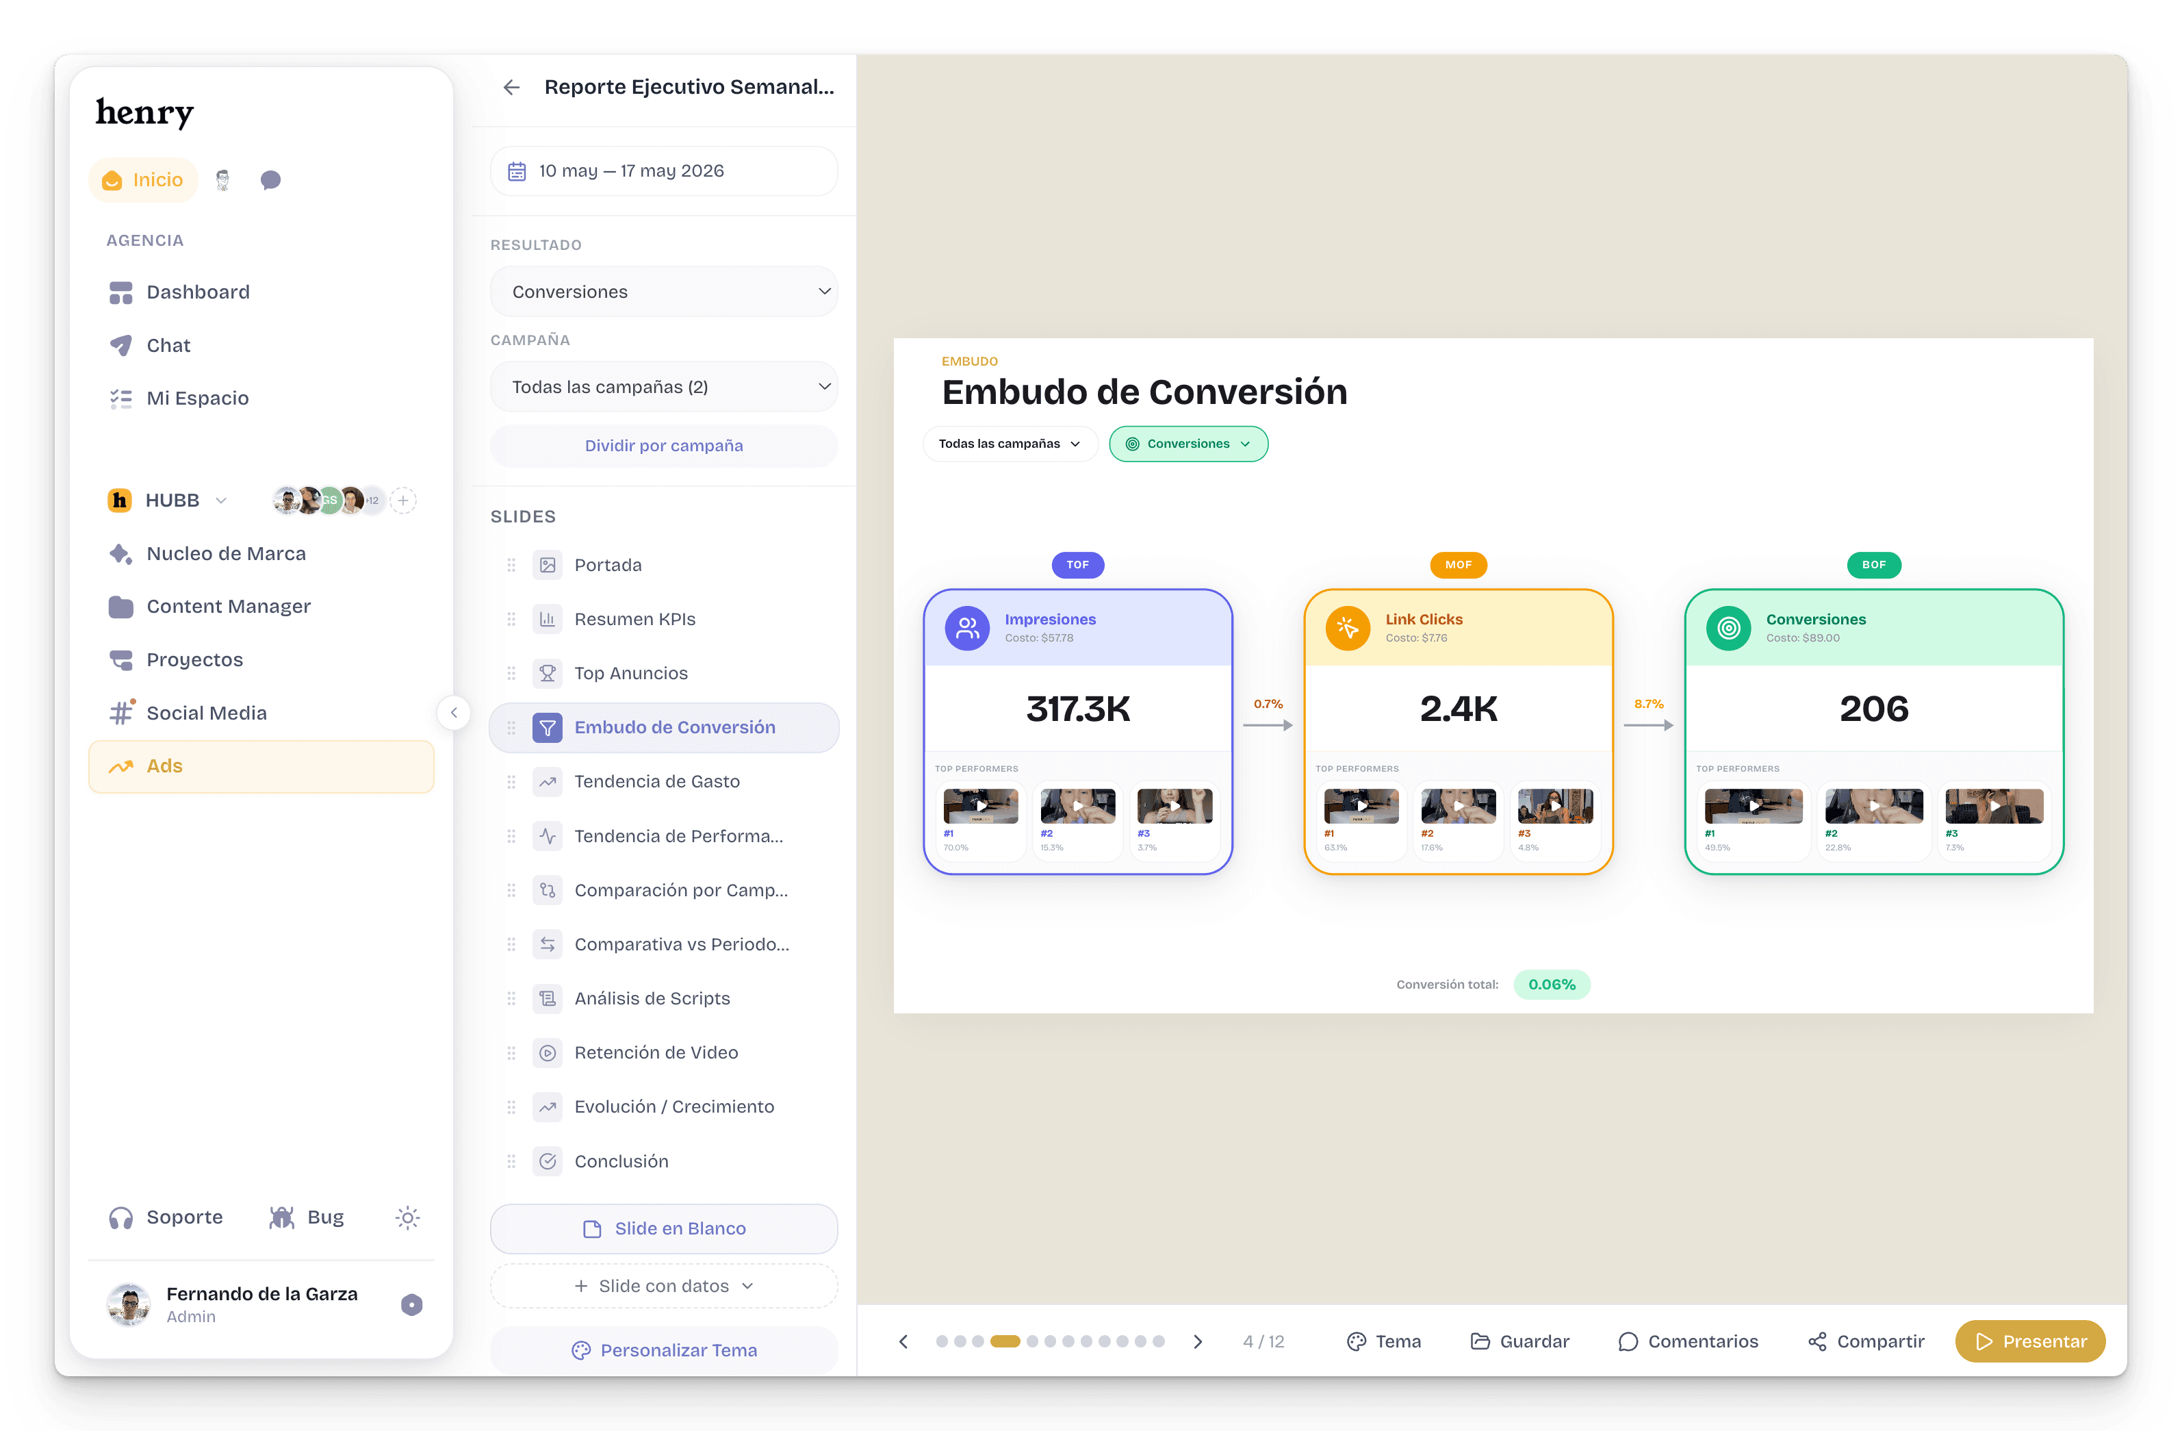
Task: Jump to the first slide pagination dot
Action: coord(942,1341)
